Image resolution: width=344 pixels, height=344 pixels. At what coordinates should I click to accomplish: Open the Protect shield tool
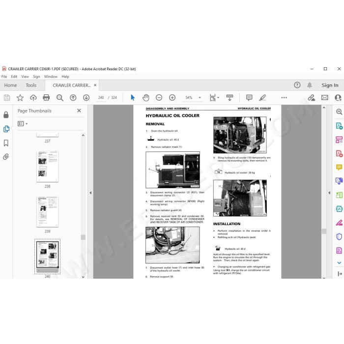point(339,236)
